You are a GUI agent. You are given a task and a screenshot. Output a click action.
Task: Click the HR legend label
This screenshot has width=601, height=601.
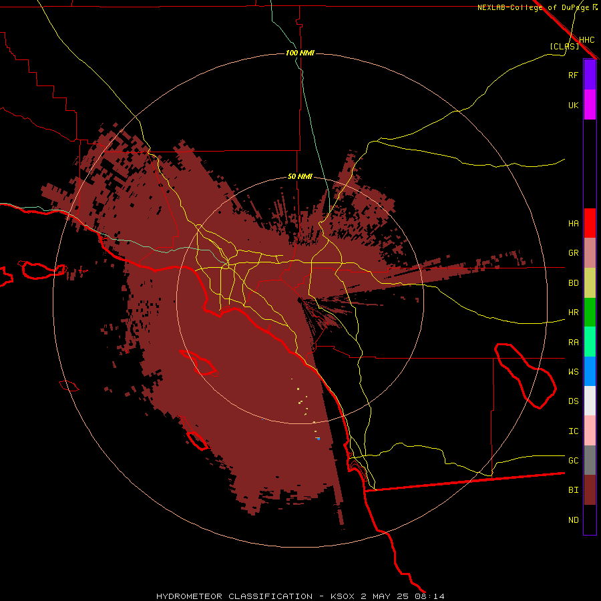(573, 313)
